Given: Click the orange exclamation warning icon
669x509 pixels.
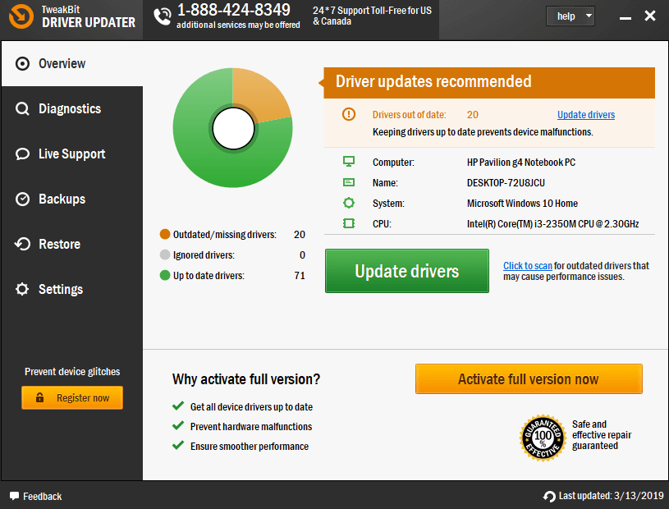Looking at the screenshot, I should 349,114.
